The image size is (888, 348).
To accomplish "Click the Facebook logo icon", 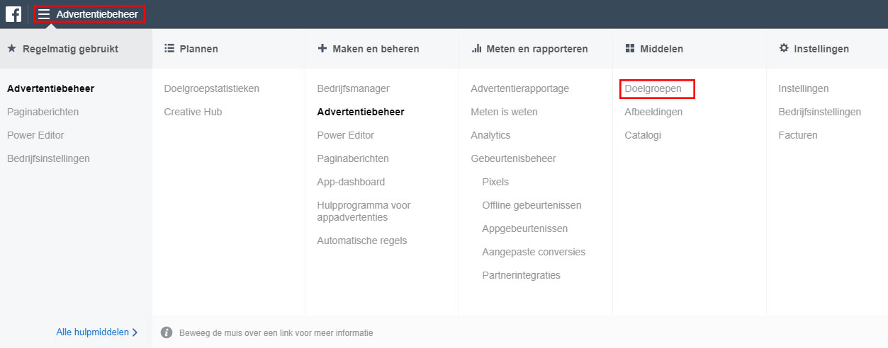I will point(13,13).
